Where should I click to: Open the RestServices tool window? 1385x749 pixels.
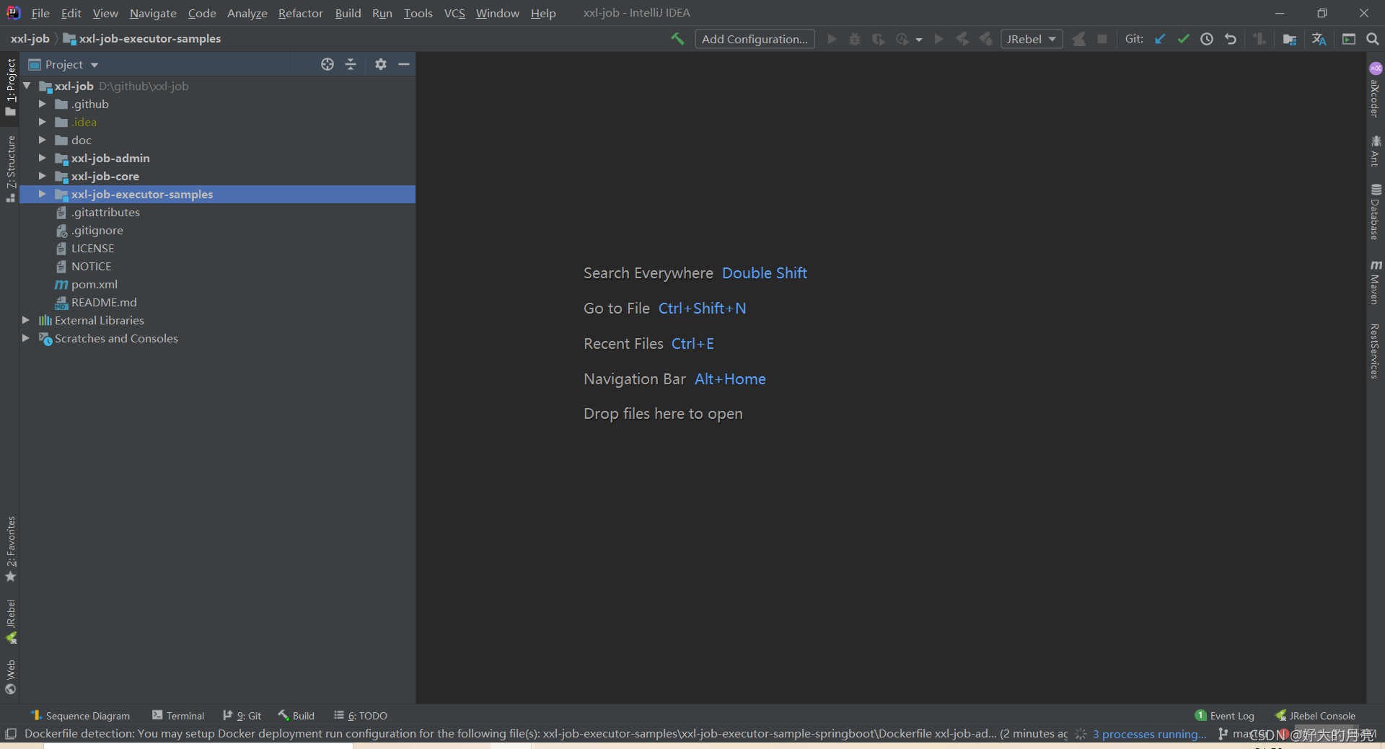coord(1376,351)
